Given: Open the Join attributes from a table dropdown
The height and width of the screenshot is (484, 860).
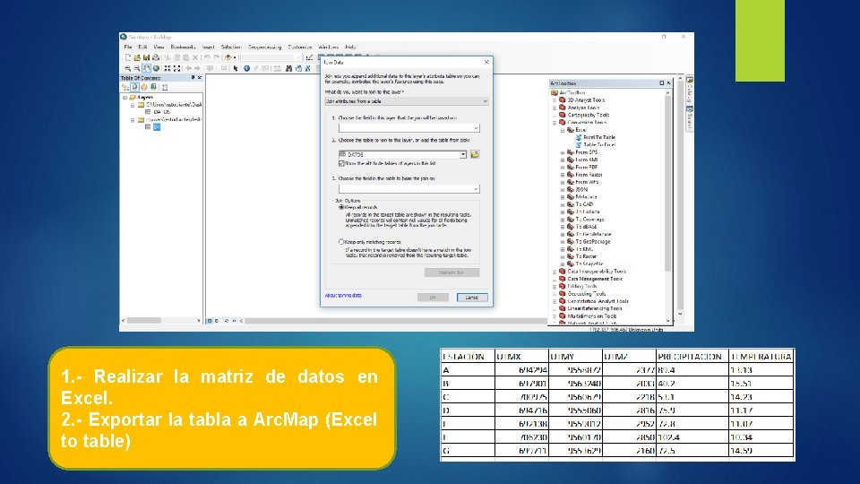Looking at the screenshot, I should [x=407, y=101].
